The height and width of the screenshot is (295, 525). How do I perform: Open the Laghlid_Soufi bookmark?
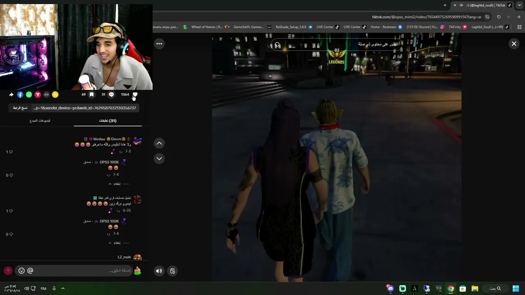[490, 27]
